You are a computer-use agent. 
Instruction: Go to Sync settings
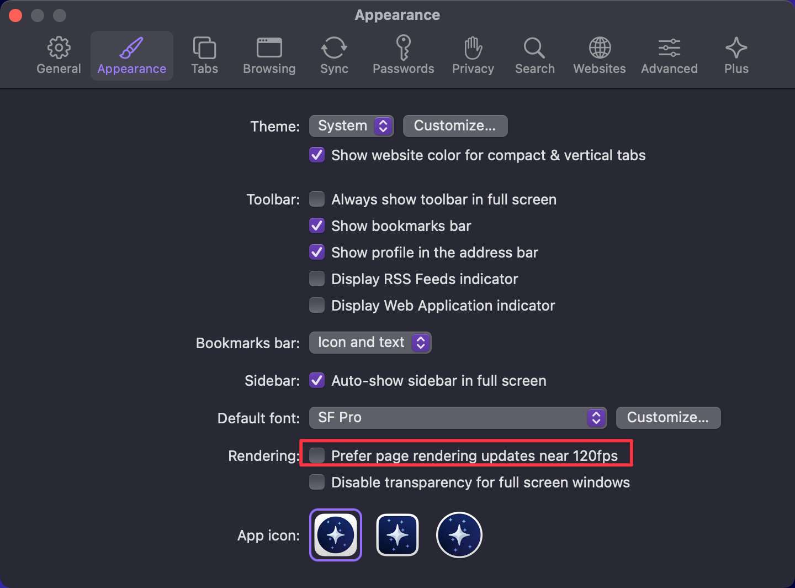coord(334,56)
